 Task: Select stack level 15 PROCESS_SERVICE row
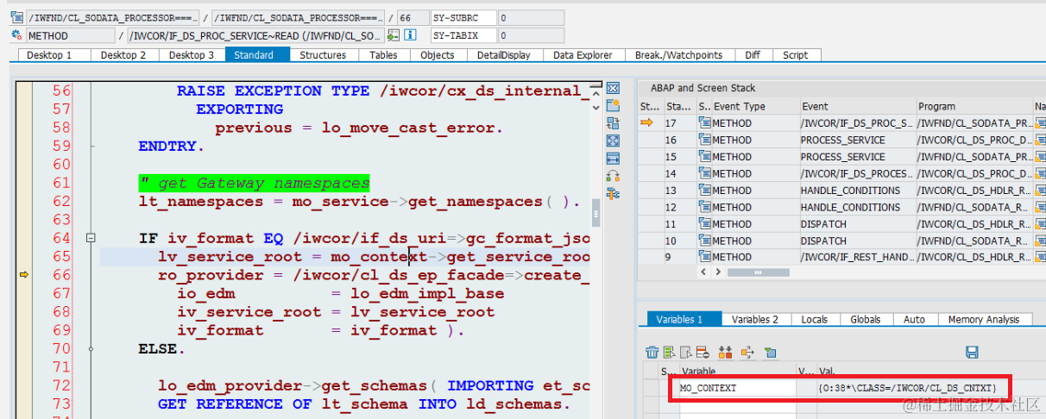(841, 157)
